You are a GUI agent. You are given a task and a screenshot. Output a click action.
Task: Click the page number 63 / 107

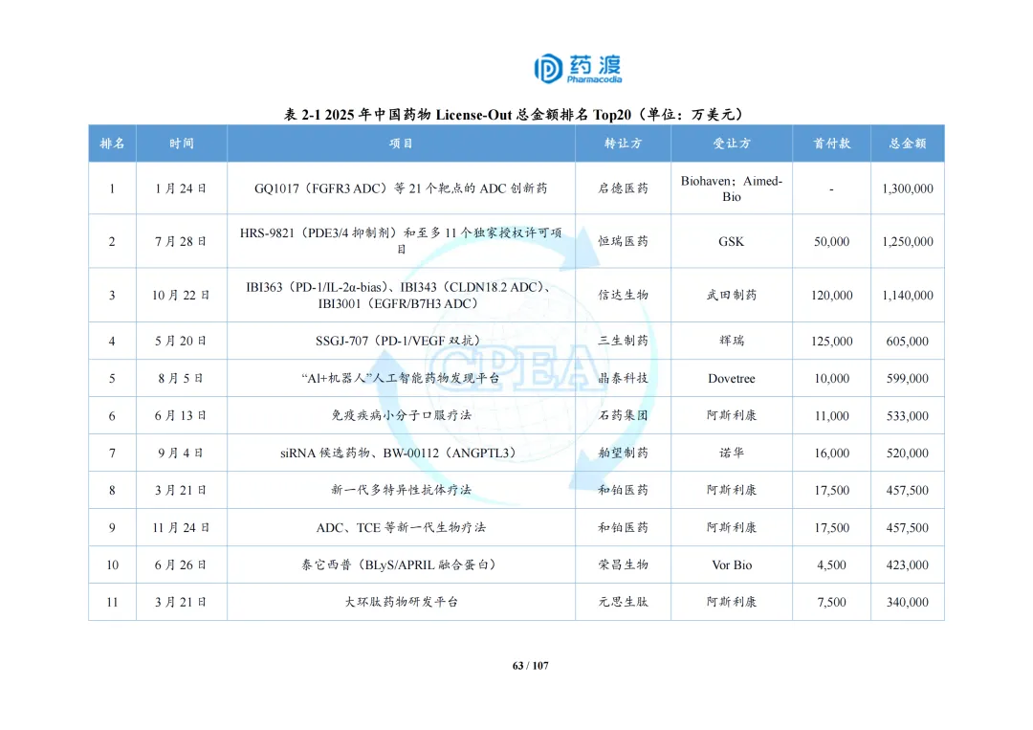point(530,666)
